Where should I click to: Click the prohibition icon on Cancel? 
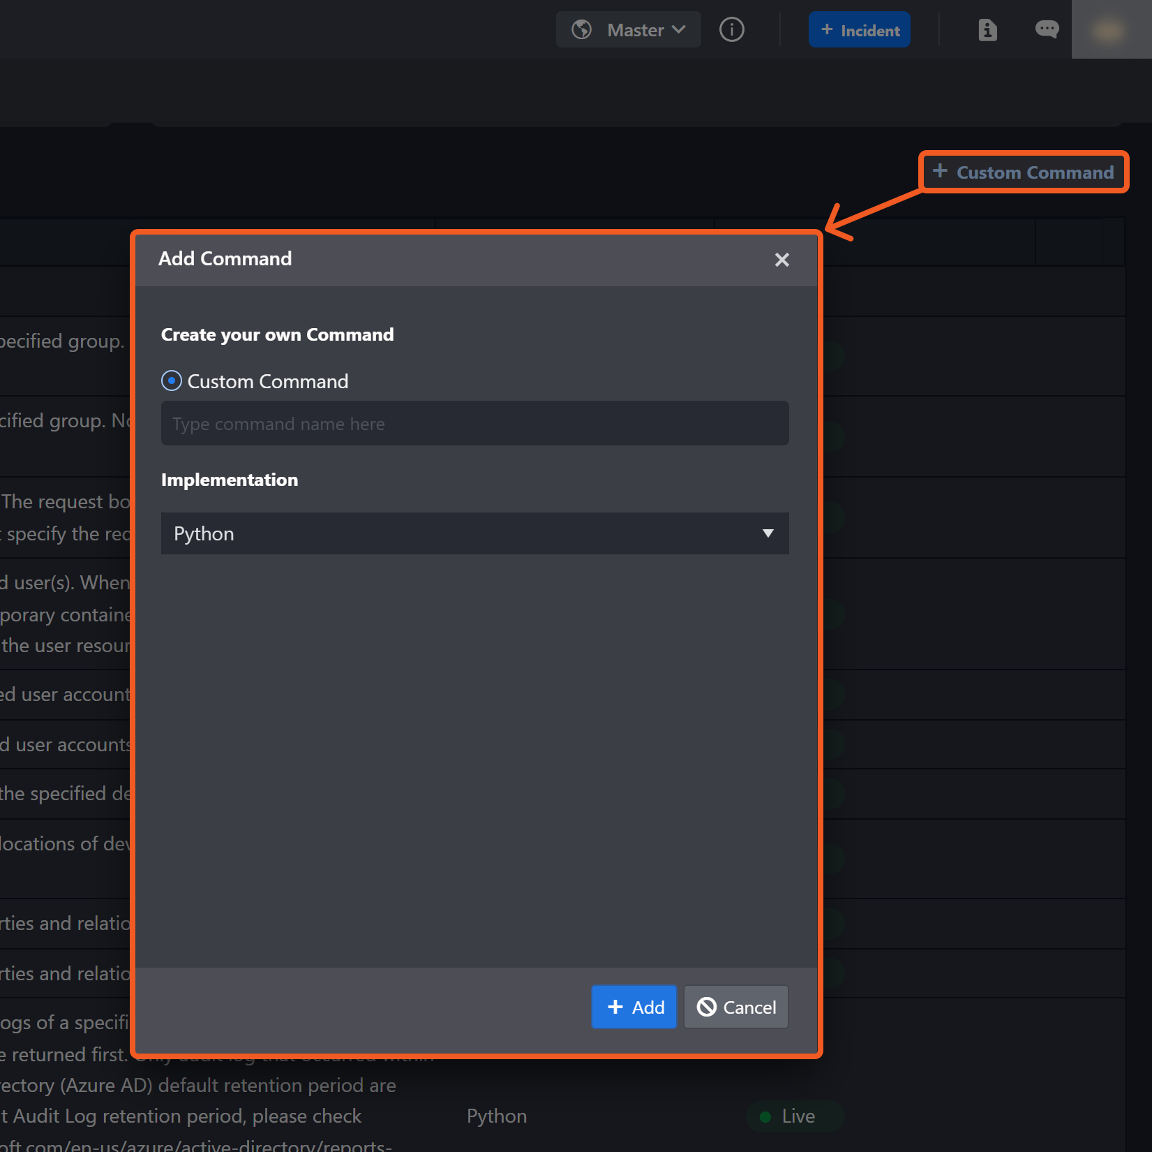point(707,1007)
